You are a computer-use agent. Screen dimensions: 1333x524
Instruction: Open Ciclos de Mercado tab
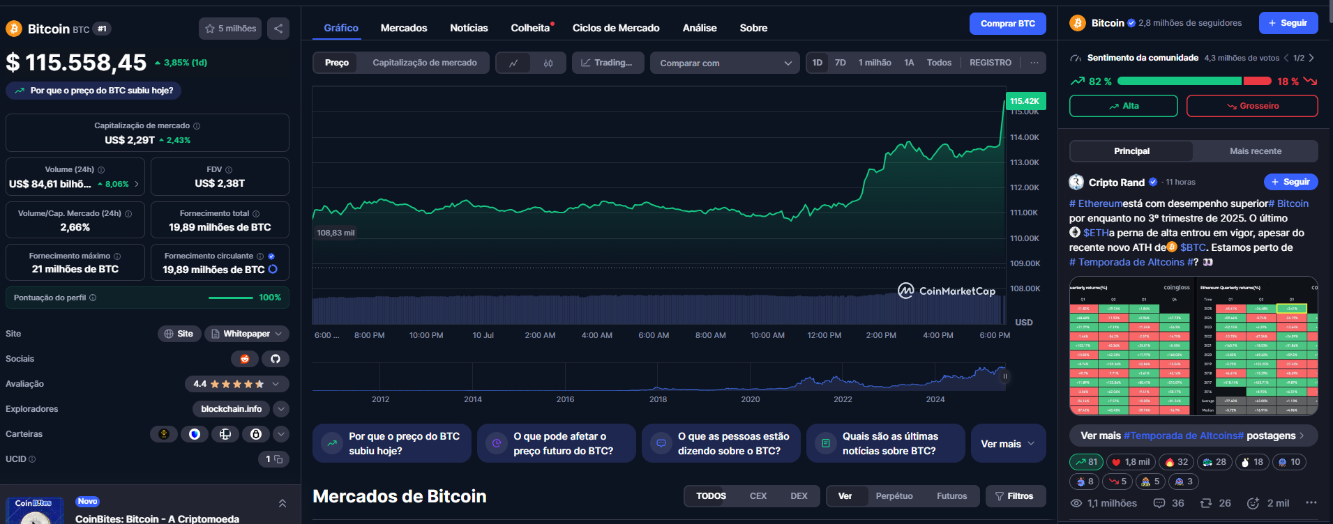tap(616, 28)
